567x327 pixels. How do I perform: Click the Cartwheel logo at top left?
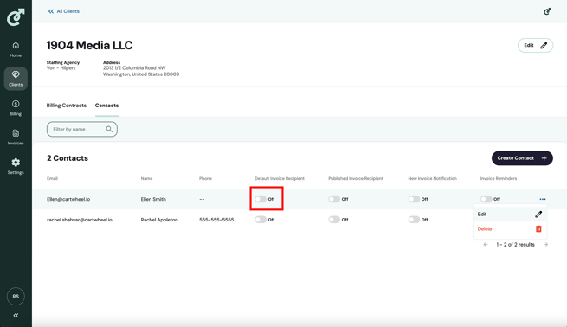click(x=16, y=17)
